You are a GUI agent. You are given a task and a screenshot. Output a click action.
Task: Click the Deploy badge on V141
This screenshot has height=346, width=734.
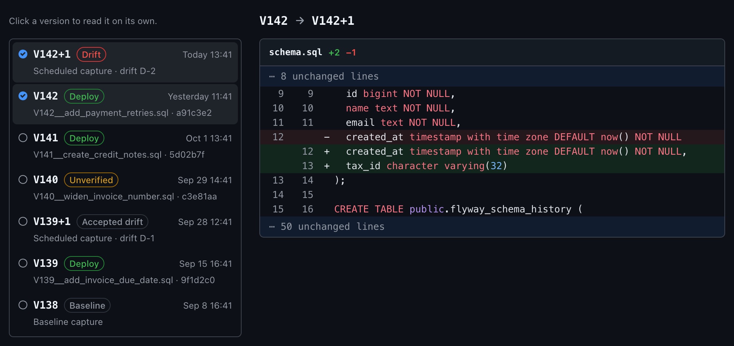[x=84, y=138]
